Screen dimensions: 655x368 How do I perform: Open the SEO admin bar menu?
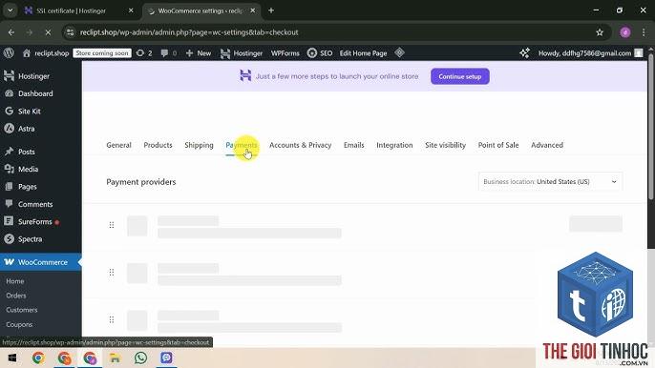(320, 53)
